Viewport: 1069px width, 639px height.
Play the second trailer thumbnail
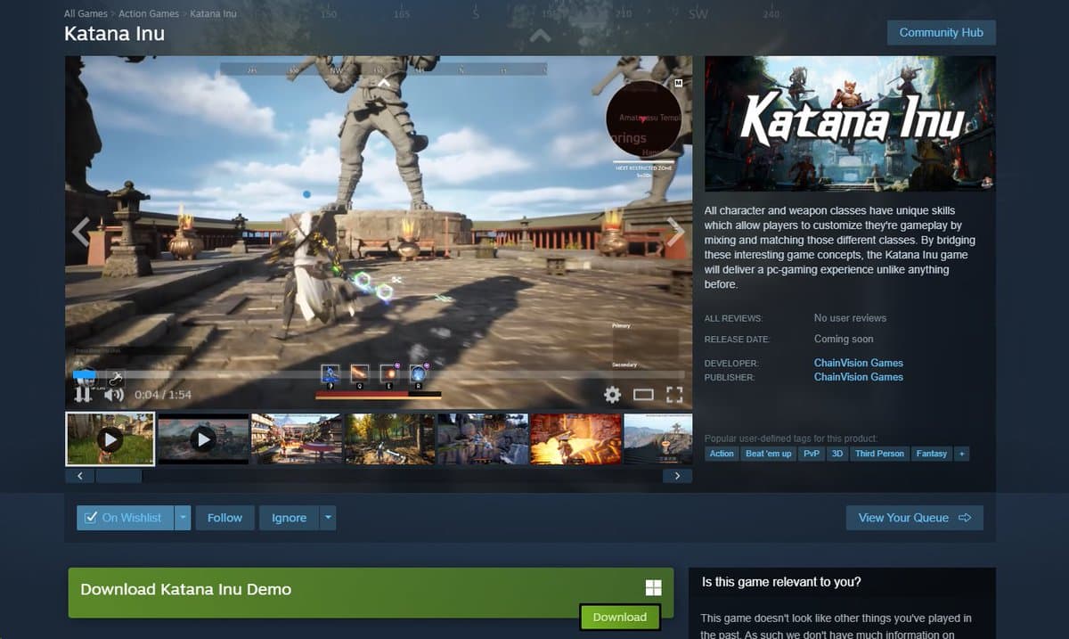coord(203,438)
